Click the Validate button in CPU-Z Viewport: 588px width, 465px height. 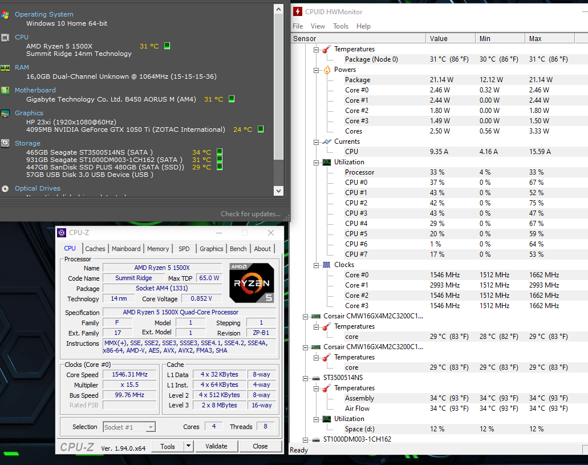click(x=216, y=446)
